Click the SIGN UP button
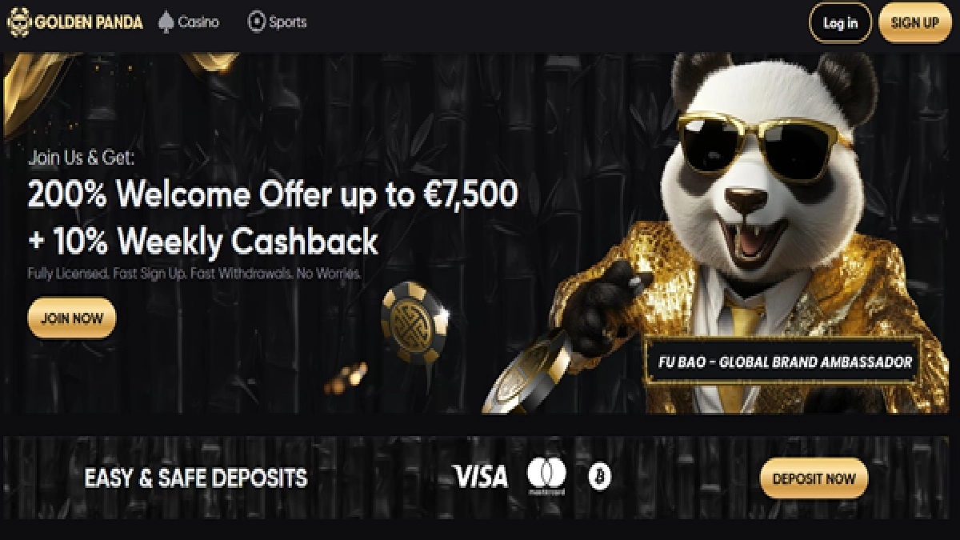960x540 pixels. click(x=915, y=23)
